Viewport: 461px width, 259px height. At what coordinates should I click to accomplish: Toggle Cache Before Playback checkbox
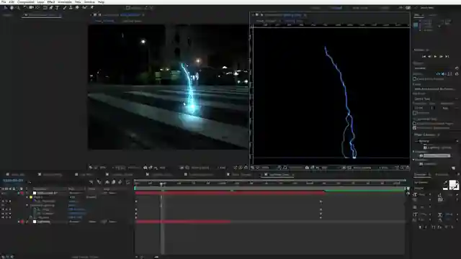[x=415, y=79]
